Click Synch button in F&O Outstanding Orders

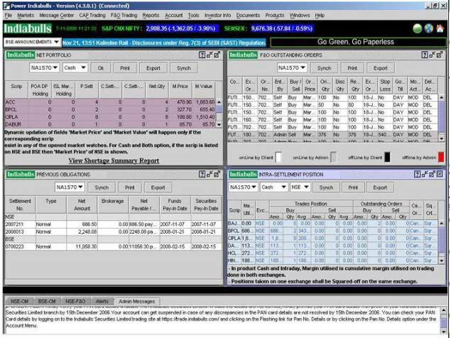click(324, 68)
